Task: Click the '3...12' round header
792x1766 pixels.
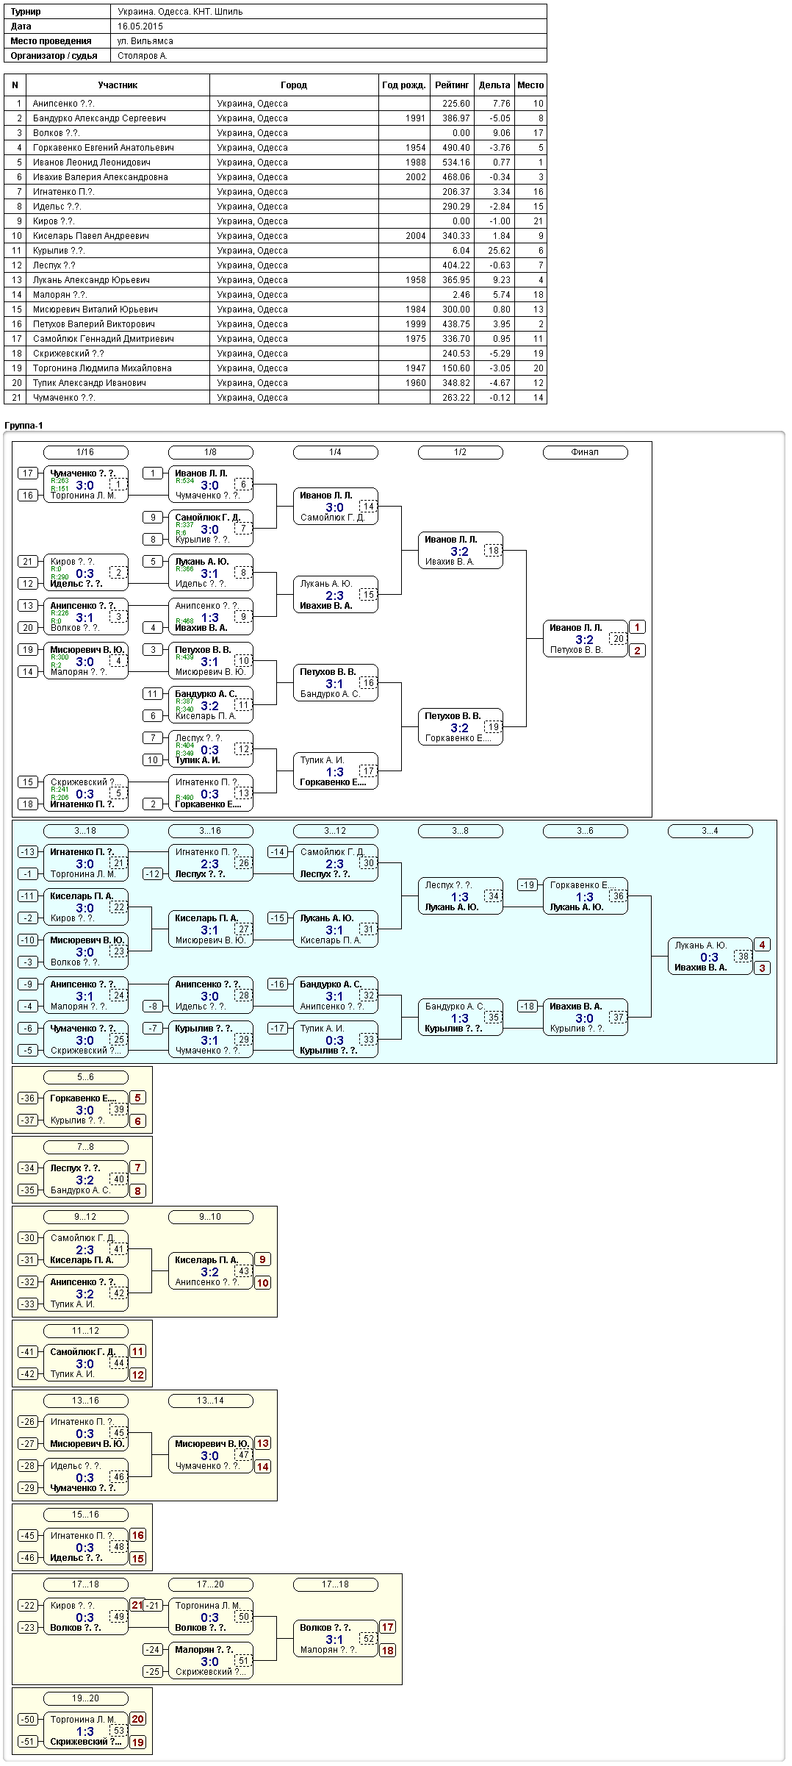Action: (x=336, y=831)
